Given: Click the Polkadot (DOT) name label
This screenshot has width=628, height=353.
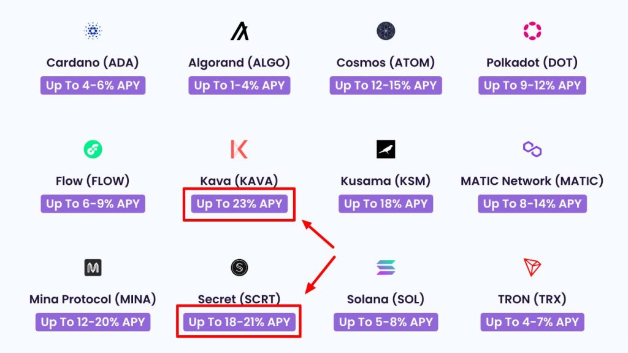Looking at the screenshot, I should (532, 63).
